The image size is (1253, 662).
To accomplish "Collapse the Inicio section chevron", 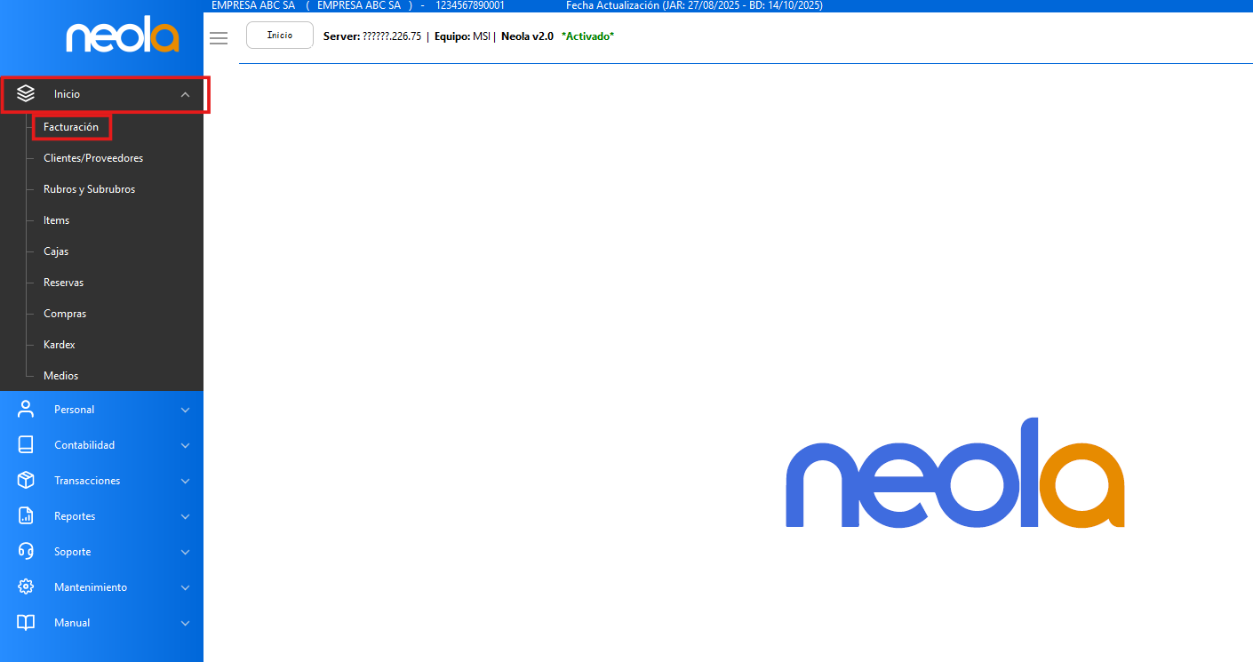I will coord(185,94).
